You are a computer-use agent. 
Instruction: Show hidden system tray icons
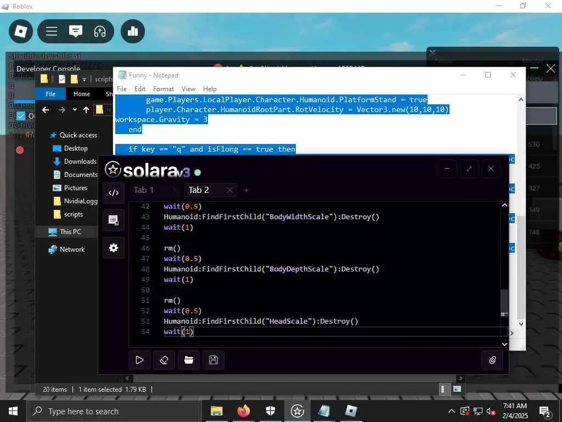pos(452,411)
